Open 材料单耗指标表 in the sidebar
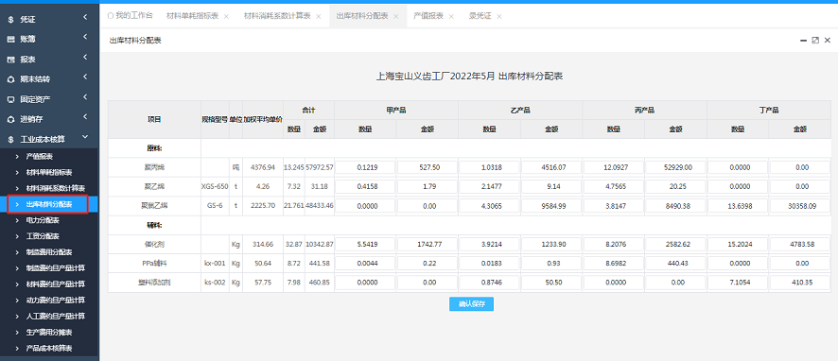838x361 pixels. point(49,173)
